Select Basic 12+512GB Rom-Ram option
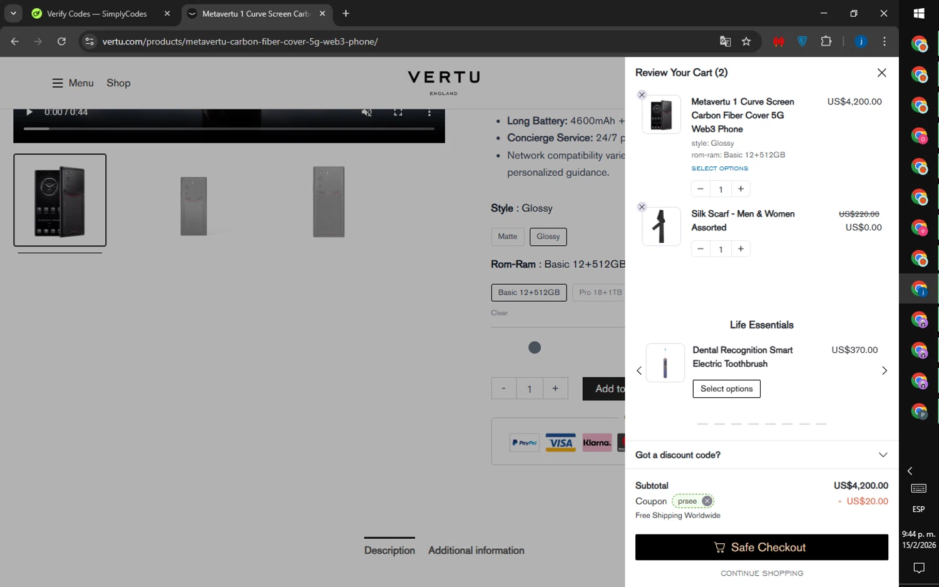 pos(529,292)
